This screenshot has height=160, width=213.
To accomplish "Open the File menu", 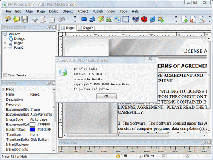I will 8,12.
